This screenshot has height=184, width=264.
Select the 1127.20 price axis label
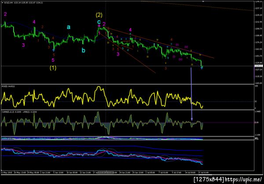pyautogui.click(x=258, y=69)
